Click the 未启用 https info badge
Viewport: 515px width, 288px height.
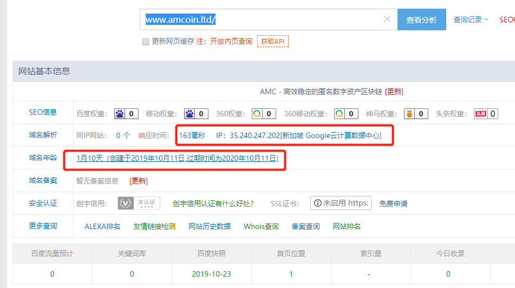click(x=341, y=203)
